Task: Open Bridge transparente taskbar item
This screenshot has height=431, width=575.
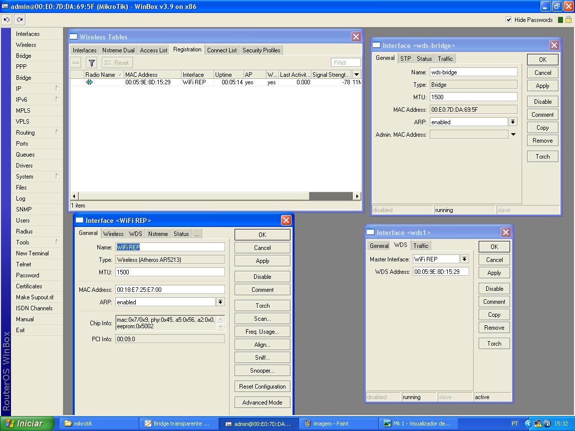Action: click(x=179, y=424)
